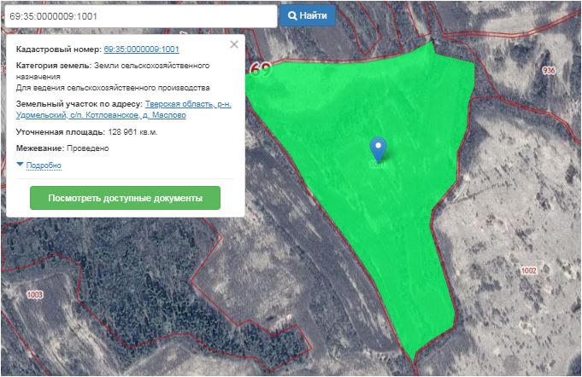Select parcel label 1002 on the map

coord(527,270)
